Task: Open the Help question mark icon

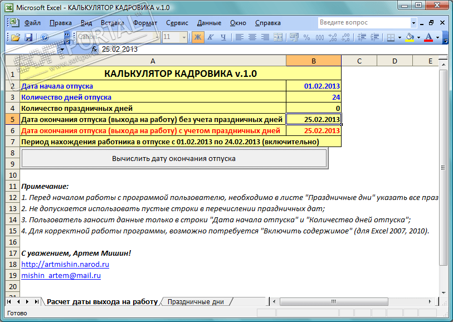Action: pyautogui.click(x=45, y=37)
